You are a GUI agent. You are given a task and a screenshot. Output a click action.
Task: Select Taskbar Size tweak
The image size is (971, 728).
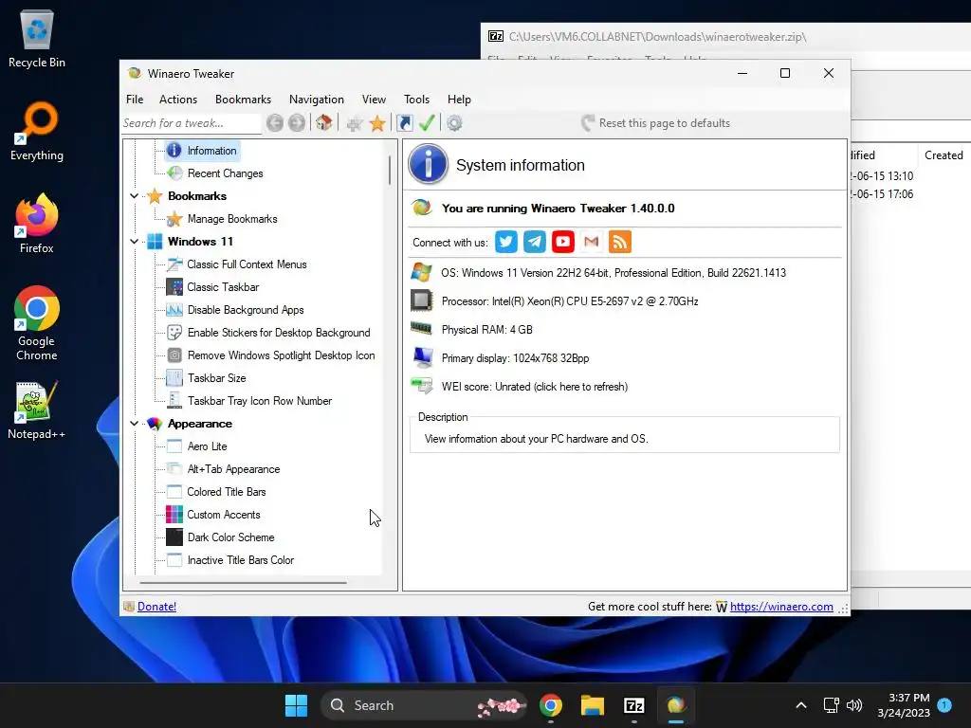click(216, 378)
